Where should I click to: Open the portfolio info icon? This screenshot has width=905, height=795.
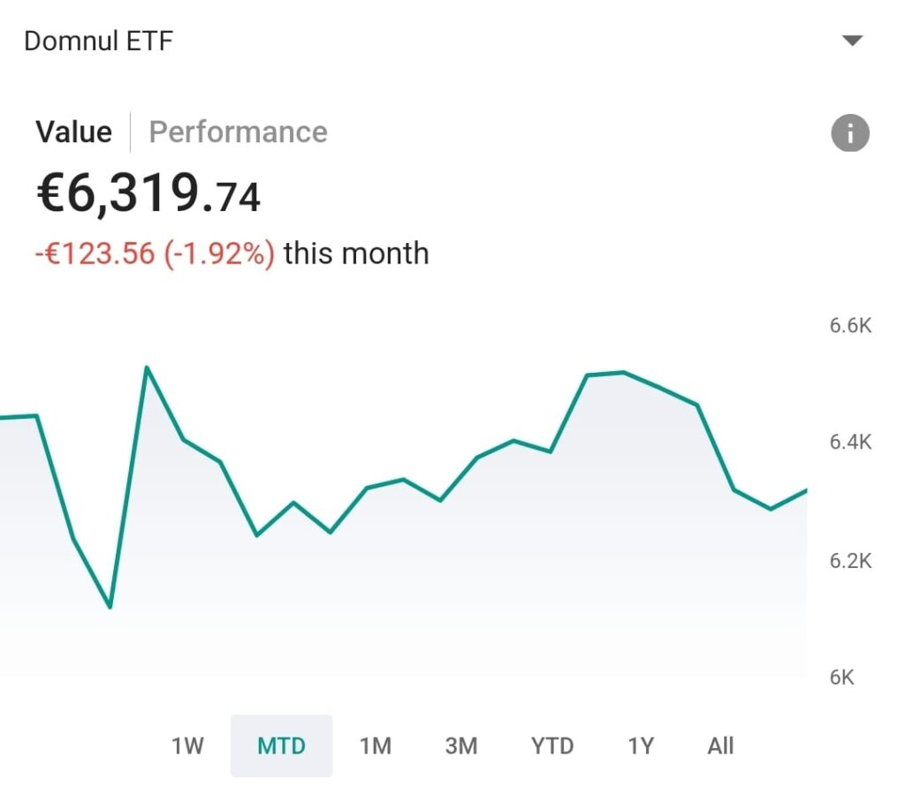[850, 133]
